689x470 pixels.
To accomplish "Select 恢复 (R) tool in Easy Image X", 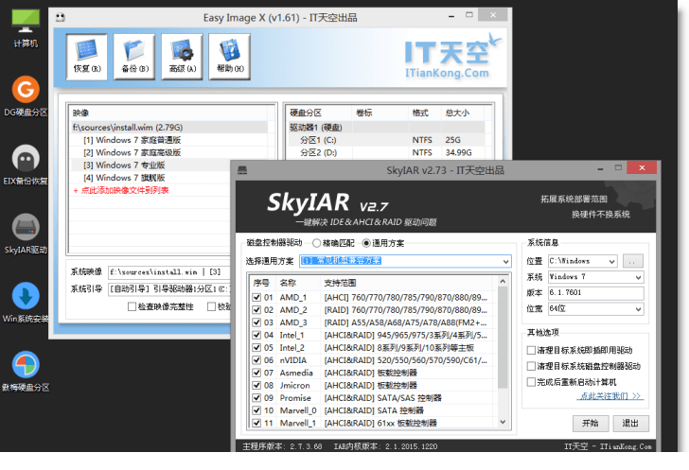I will [87, 57].
